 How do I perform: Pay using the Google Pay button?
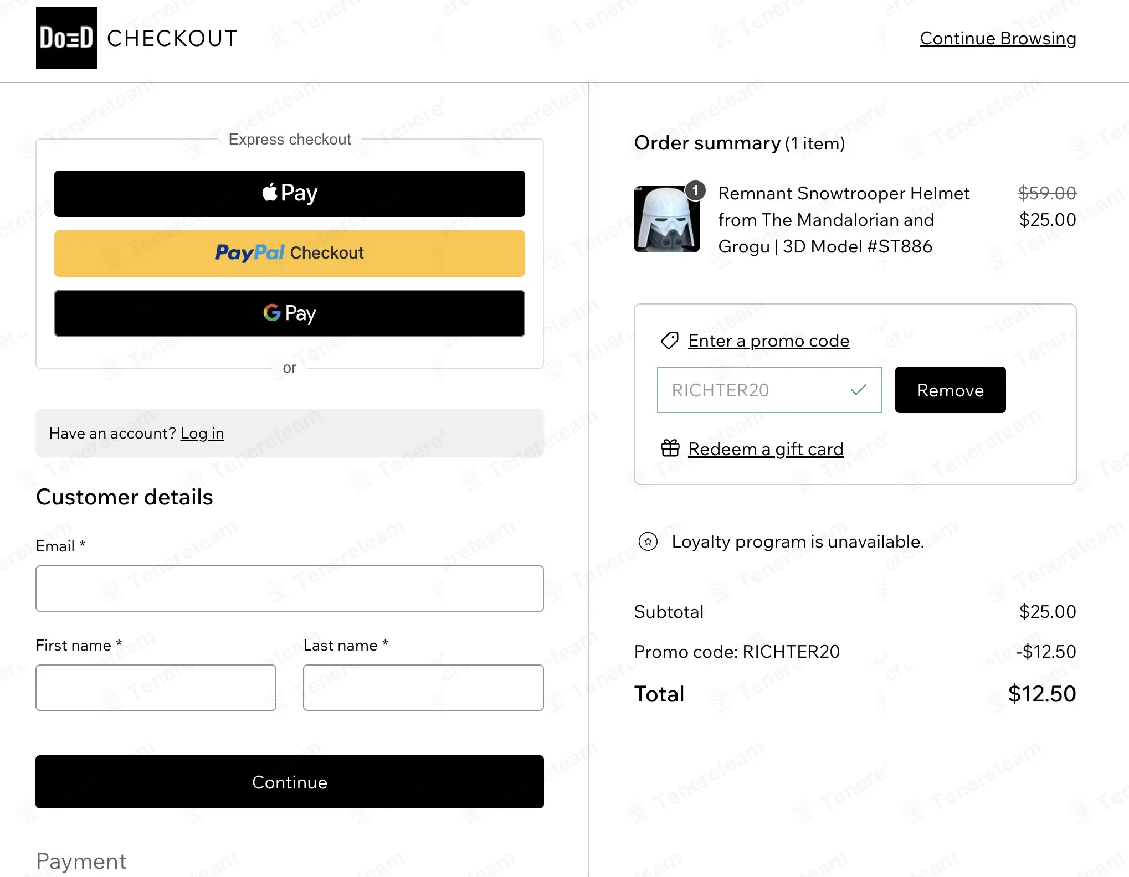pyautogui.click(x=290, y=313)
